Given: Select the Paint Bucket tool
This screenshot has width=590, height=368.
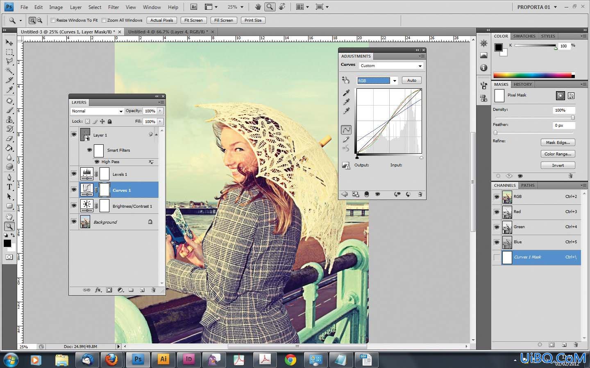Looking at the screenshot, I should click(x=9, y=148).
